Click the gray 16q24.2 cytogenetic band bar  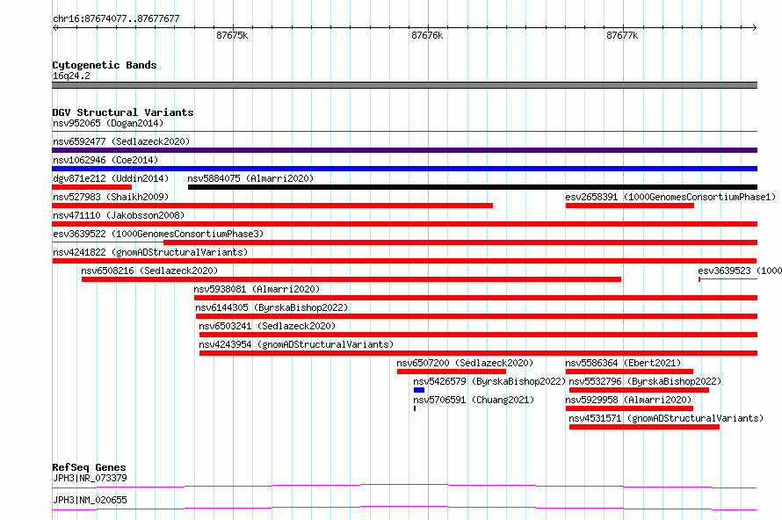point(404,85)
